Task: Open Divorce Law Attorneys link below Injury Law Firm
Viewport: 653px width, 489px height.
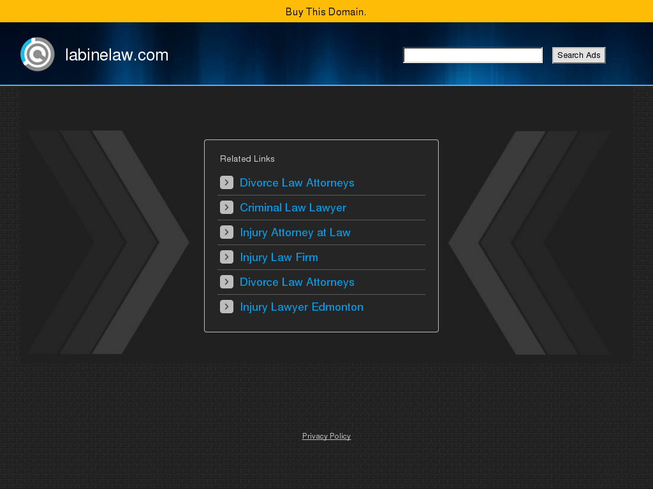Action: [297, 282]
